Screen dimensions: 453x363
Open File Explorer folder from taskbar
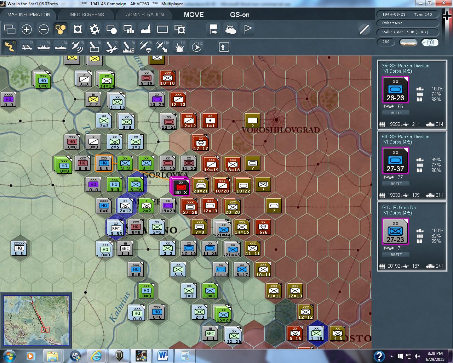tap(52, 356)
